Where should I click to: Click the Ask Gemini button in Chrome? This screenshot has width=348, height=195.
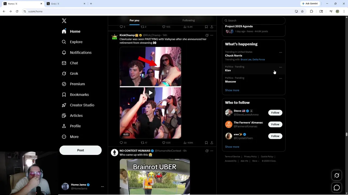coord(310,4)
